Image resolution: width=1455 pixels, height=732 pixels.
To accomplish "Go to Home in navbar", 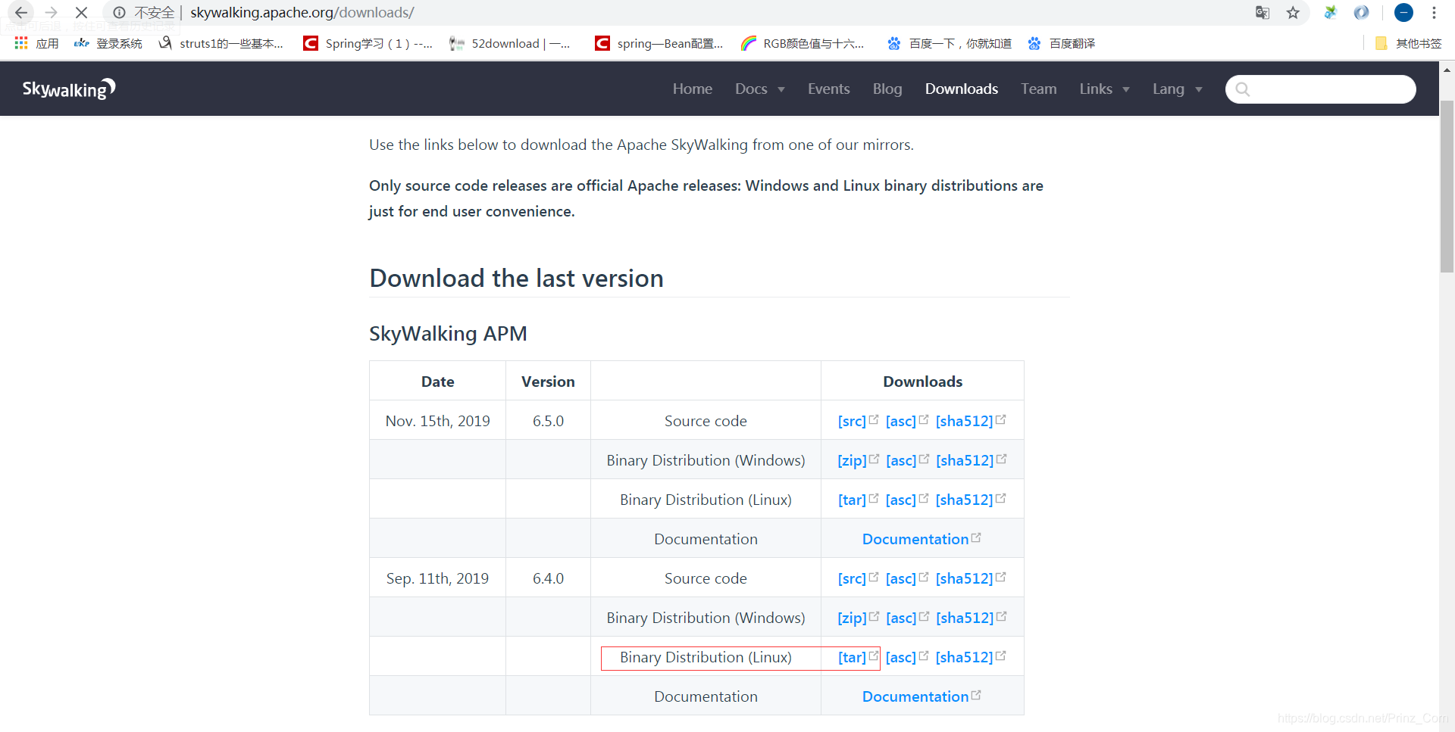I will click(x=693, y=89).
